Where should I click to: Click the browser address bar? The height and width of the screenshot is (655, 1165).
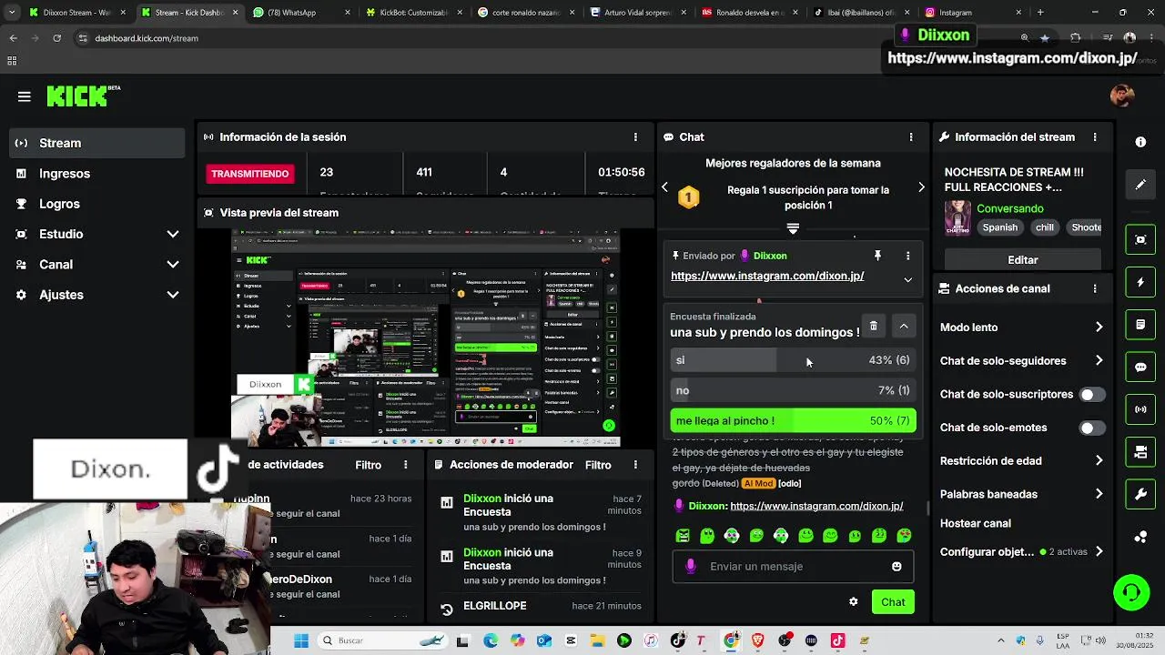tap(546, 38)
